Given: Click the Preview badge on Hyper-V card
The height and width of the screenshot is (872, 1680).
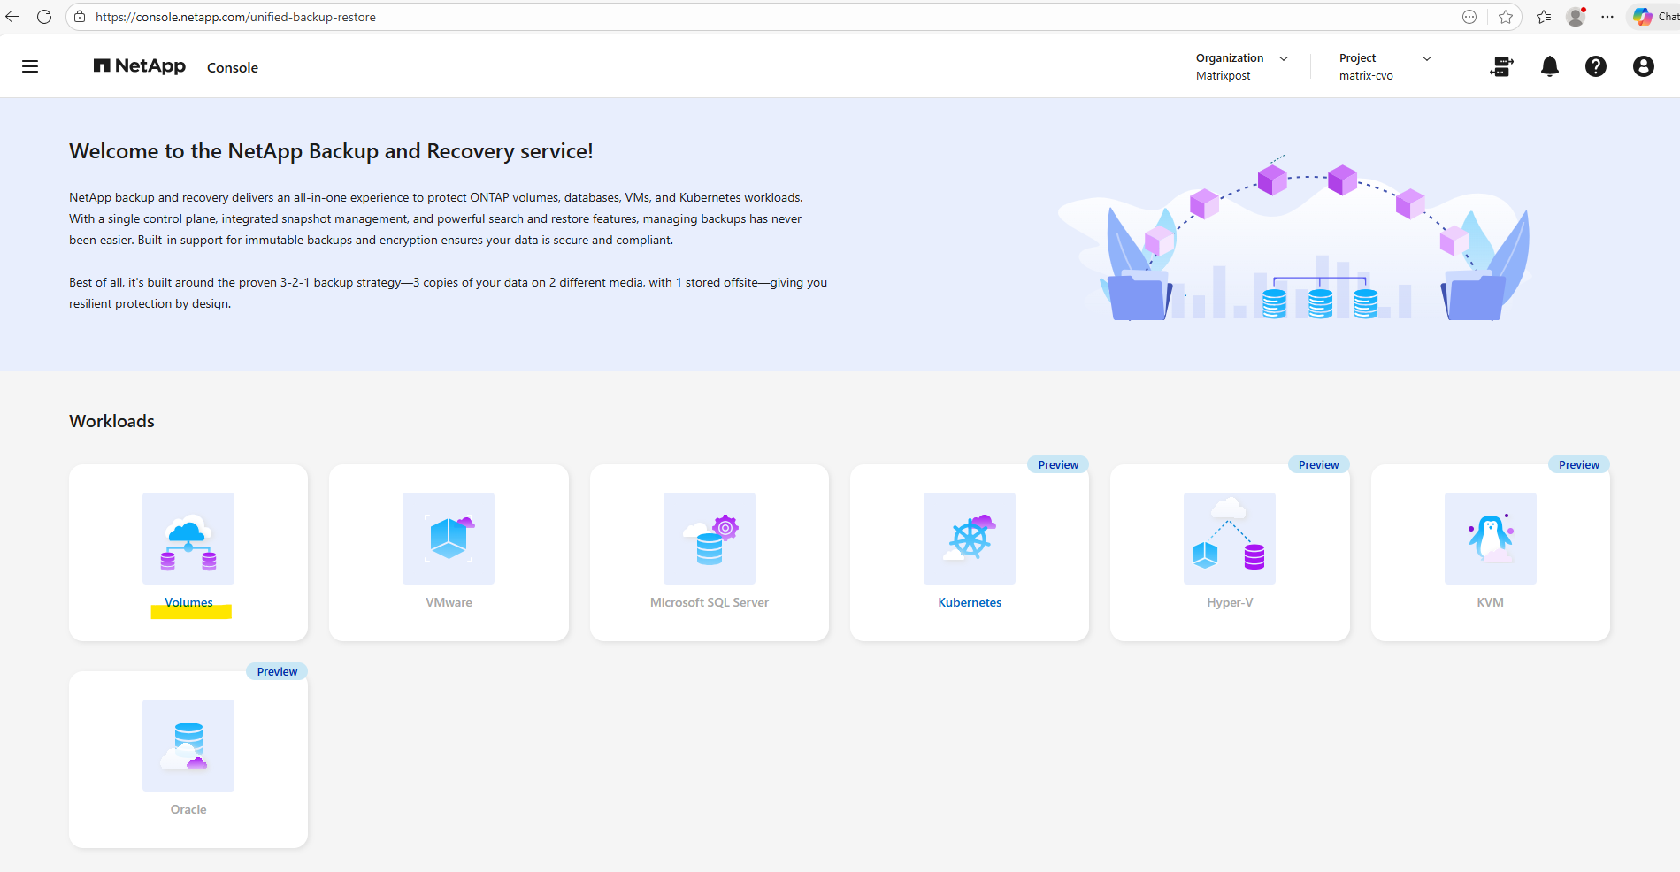Looking at the screenshot, I should [x=1318, y=464].
